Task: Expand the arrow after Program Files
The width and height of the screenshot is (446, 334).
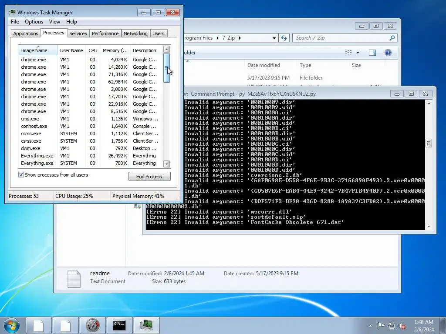Action: 218,38
